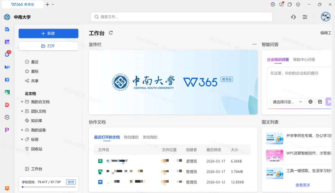Viewport: 335px width, 193px height.
Task: Open the 请选择问答 dropdown
Action: coord(287,102)
